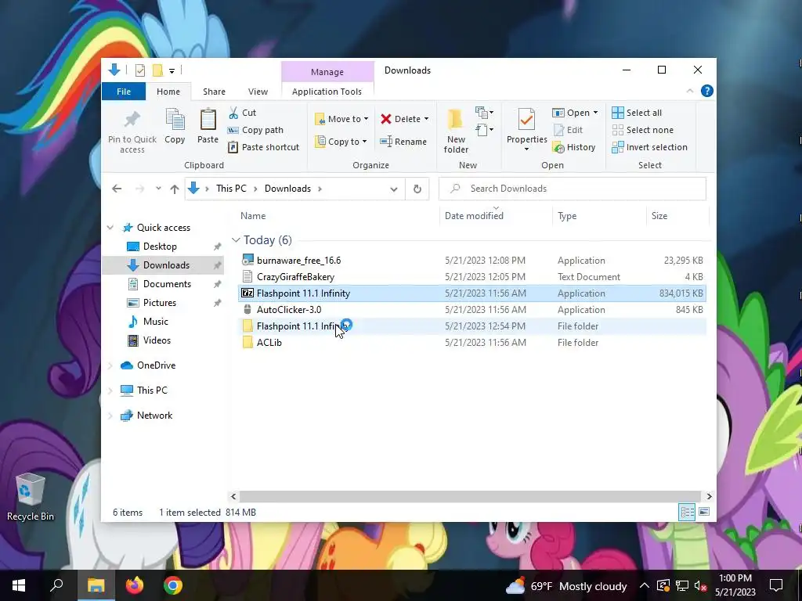Click Edit in the Open group
Viewport: 802px width, 601px height.
click(569, 130)
